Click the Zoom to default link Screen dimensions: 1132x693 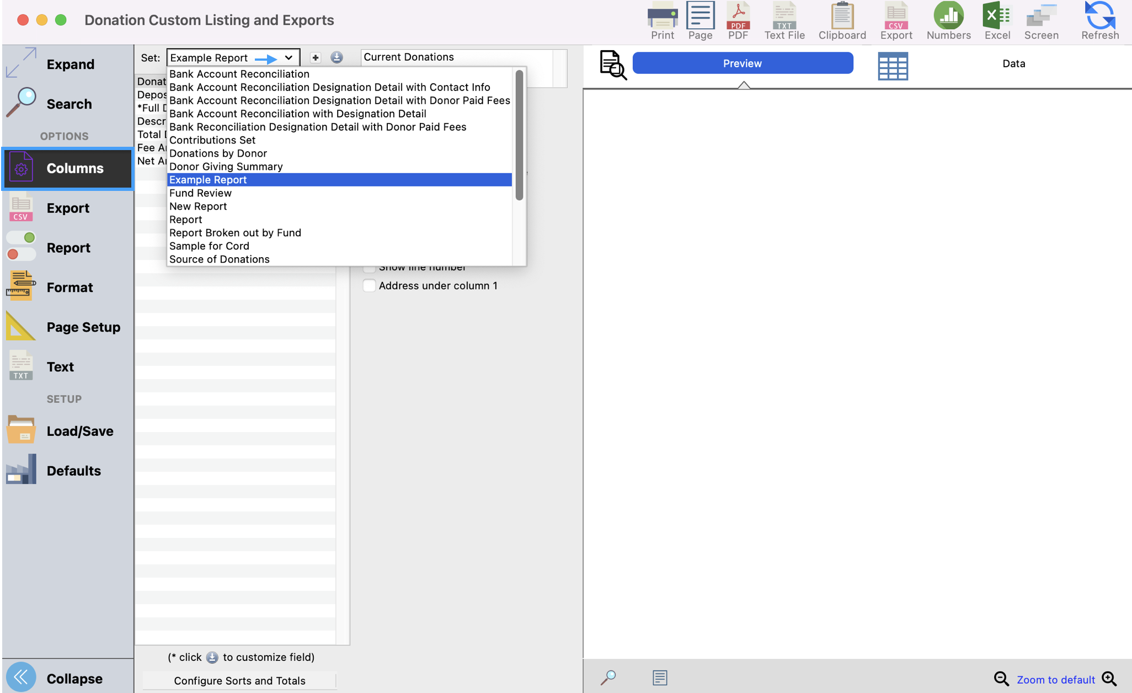point(1055,680)
